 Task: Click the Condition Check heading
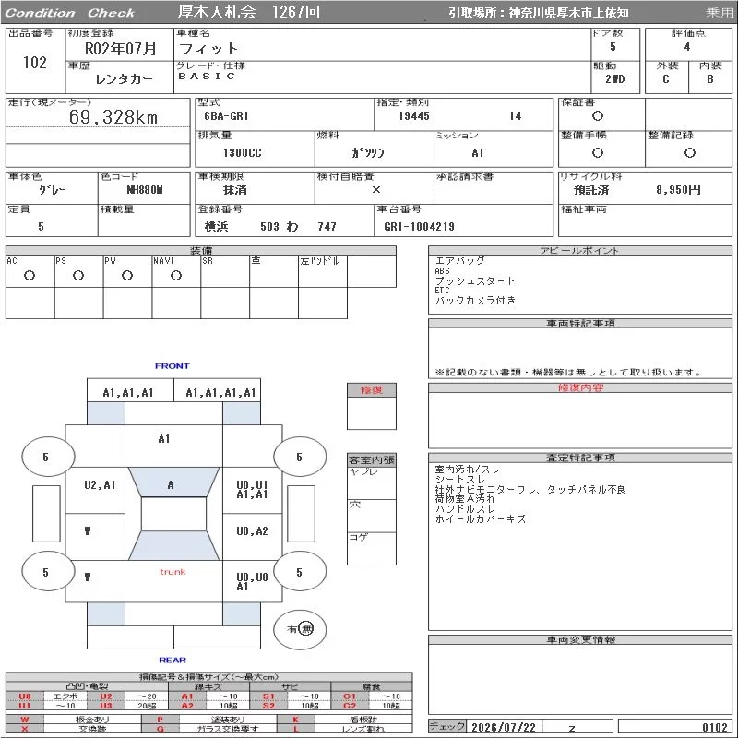70,13
